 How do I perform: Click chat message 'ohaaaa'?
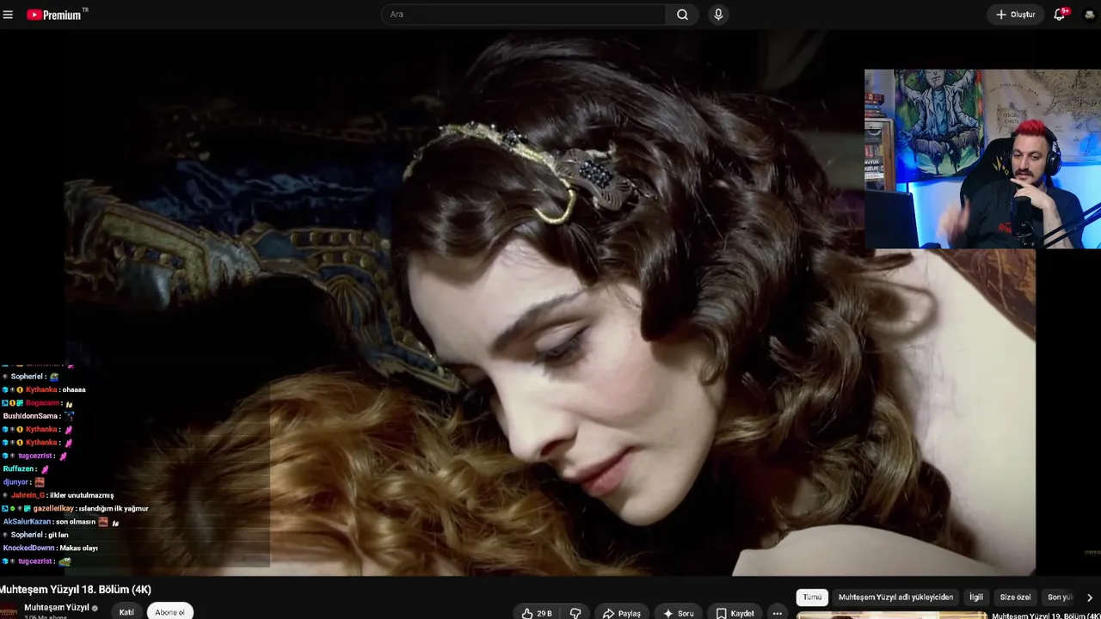[x=74, y=389]
